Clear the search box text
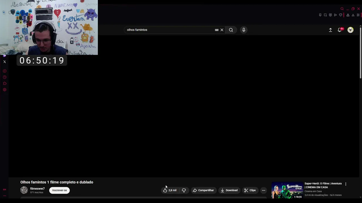Viewport: 362px width, 203px height. coord(222,30)
